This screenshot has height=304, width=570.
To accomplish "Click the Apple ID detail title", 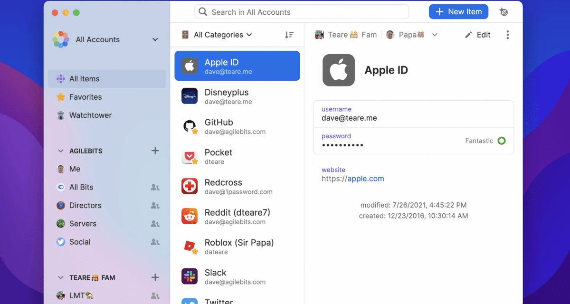I will coord(386,70).
